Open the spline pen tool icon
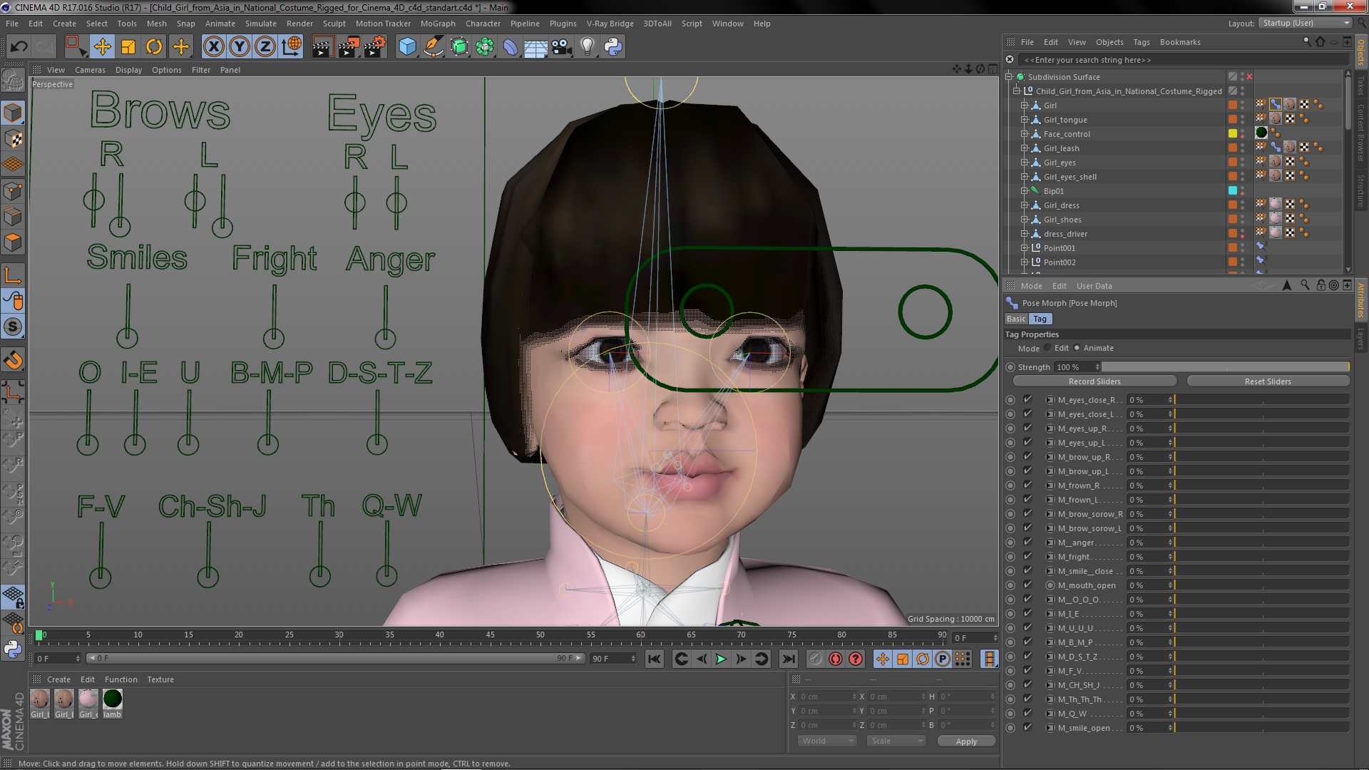This screenshot has width=1369, height=770. (x=433, y=47)
